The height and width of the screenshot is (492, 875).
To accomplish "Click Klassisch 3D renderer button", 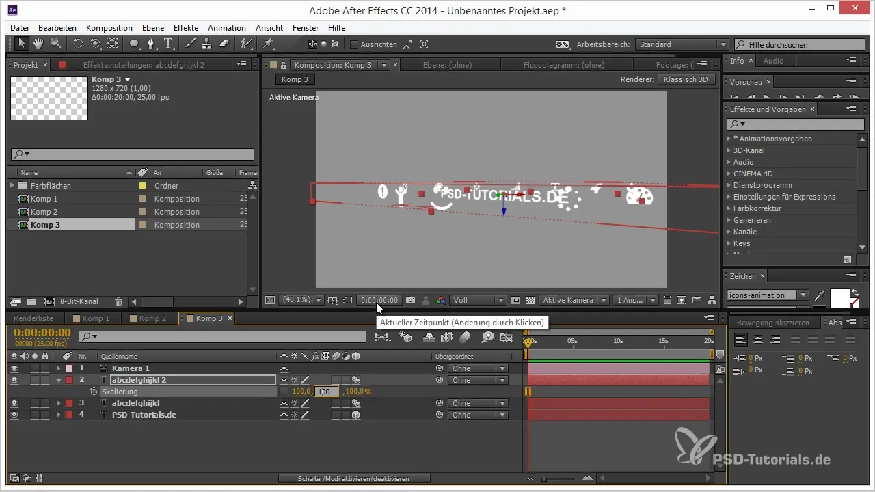I will tap(686, 79).
